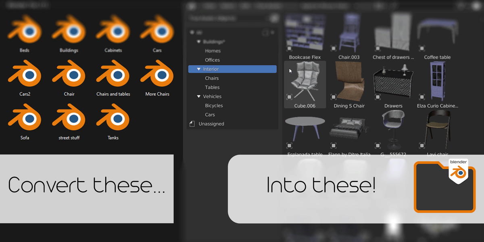Click the asset type icon on Esplanada table
The height and width of the screenshot is (242, 484).
(x=289, y=146)
